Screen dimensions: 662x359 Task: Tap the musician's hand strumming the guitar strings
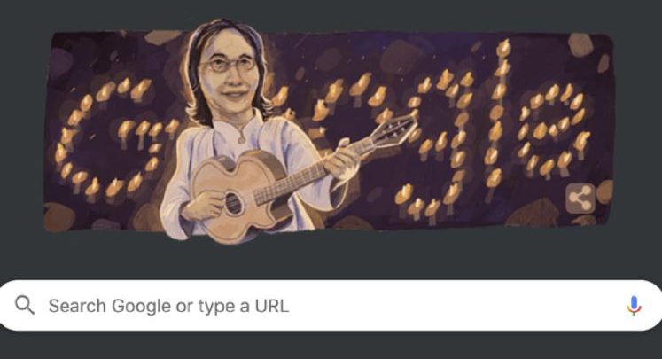click(205, 206)
